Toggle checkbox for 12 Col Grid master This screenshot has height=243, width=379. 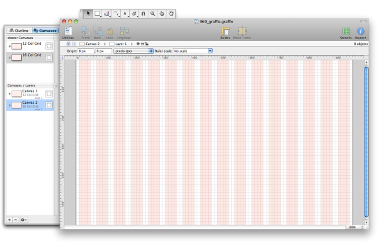point(49,46)
